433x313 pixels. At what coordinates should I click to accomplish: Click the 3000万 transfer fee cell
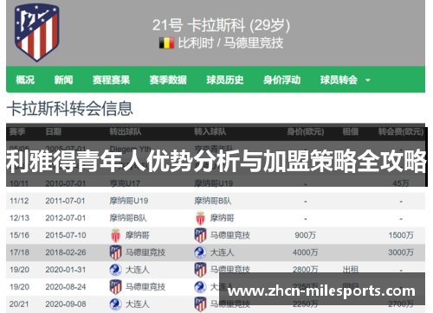(x=401, y=252)
